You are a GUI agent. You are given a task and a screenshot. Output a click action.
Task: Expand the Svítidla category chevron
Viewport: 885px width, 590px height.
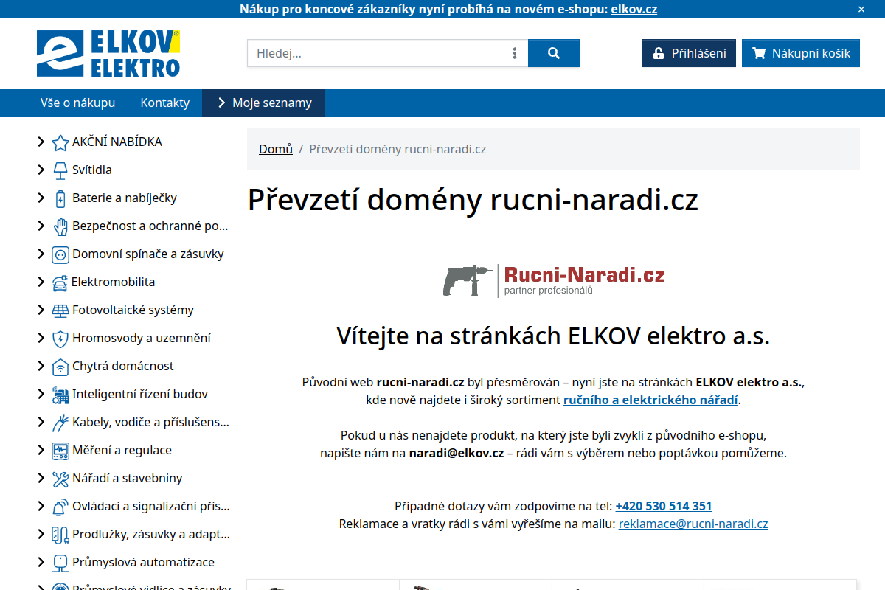[41, 170]
